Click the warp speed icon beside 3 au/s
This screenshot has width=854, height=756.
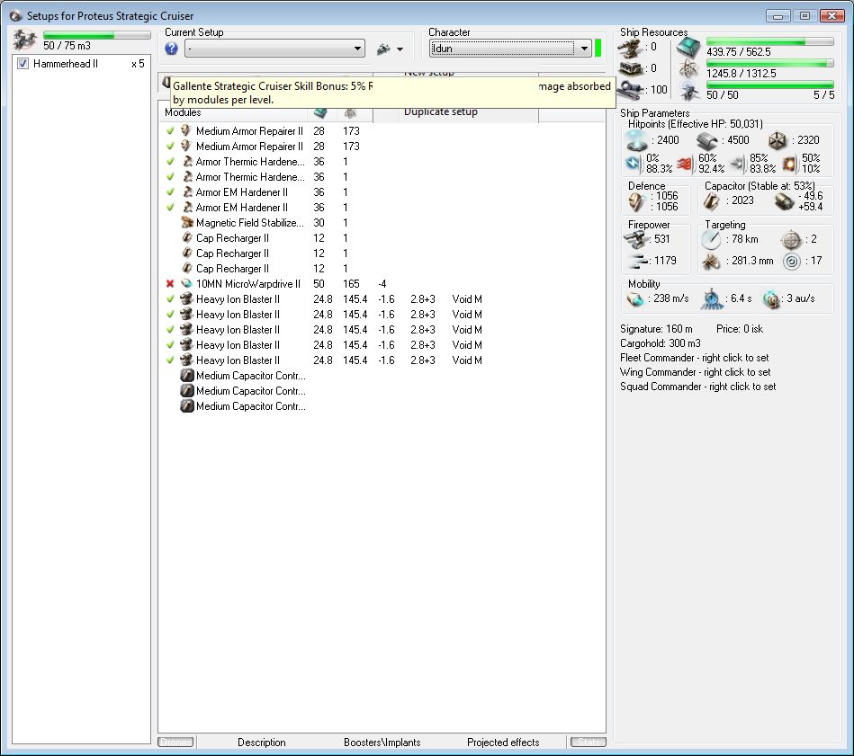pyautogui.click(x=770, y=299)
